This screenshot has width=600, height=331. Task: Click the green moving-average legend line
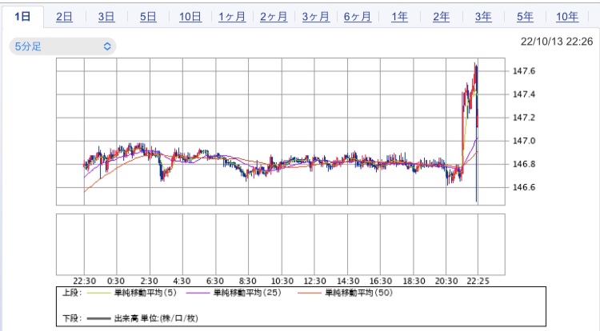[x=98, y=293]
